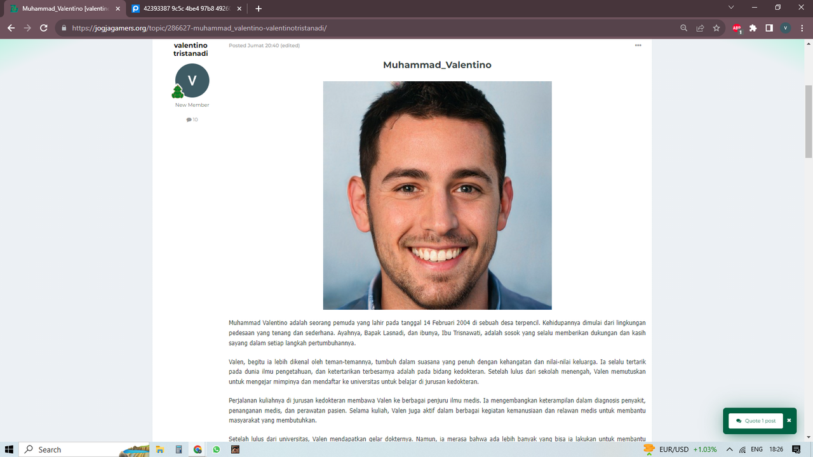
Task: Switch ENG input language
Action: [x=756, y=449]
